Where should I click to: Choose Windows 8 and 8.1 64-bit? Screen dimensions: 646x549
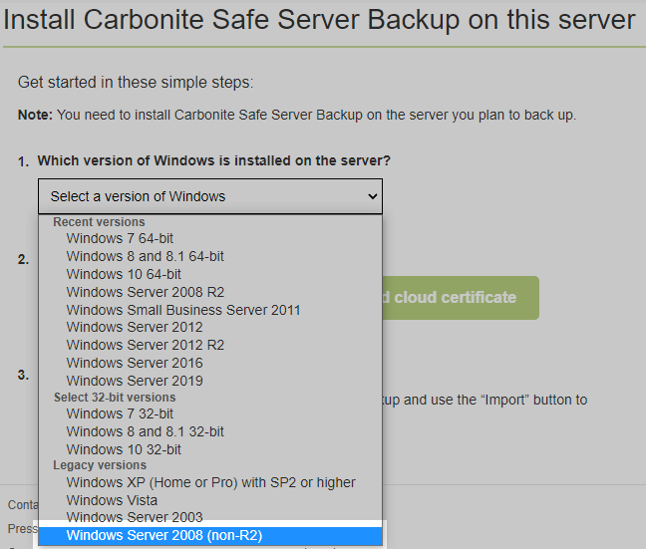[x=145, y=256]
